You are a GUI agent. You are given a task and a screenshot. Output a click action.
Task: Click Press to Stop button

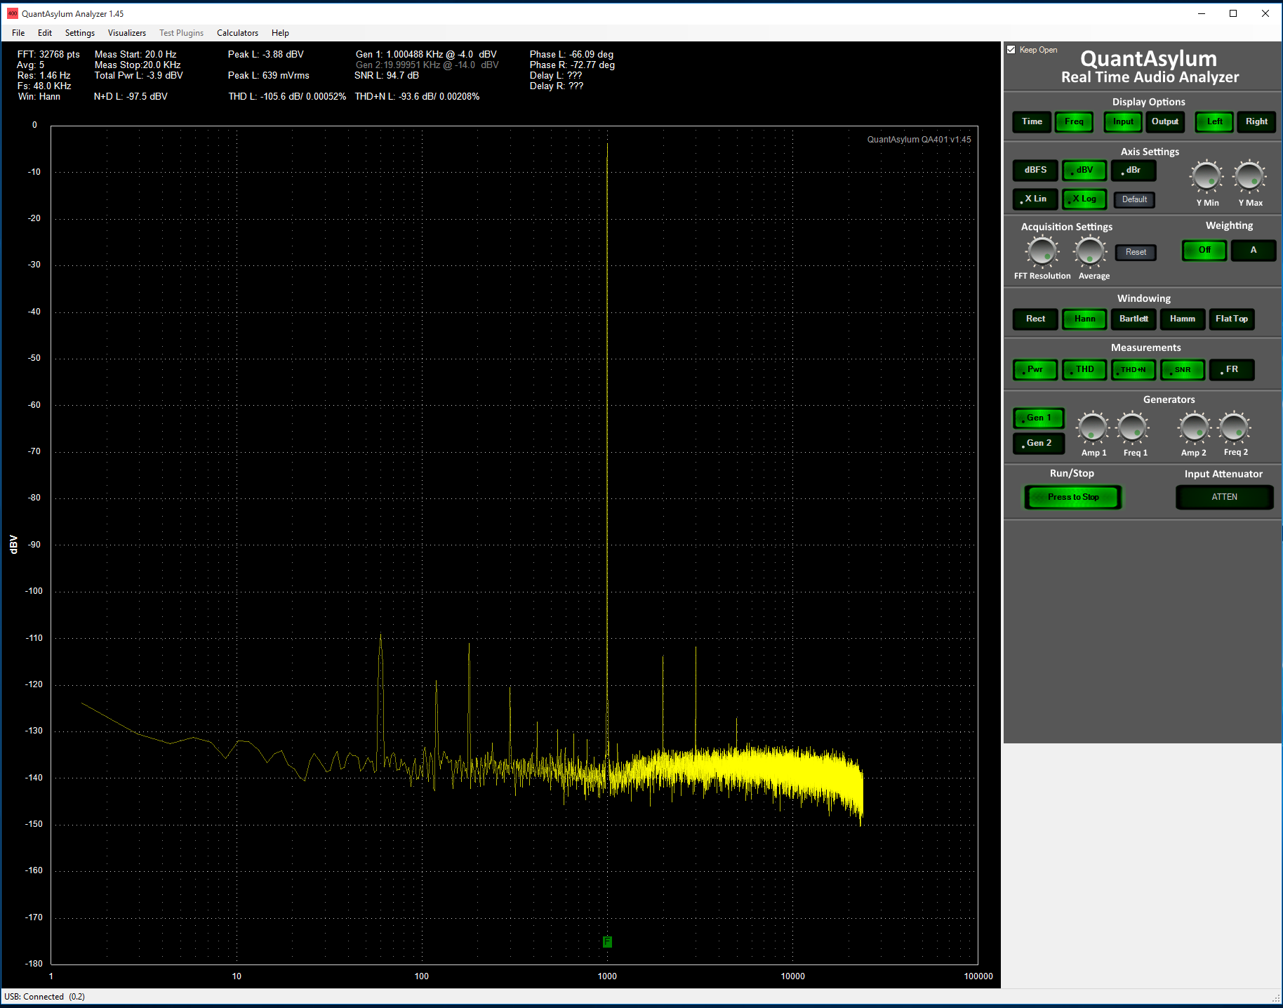coord(1073,497)
